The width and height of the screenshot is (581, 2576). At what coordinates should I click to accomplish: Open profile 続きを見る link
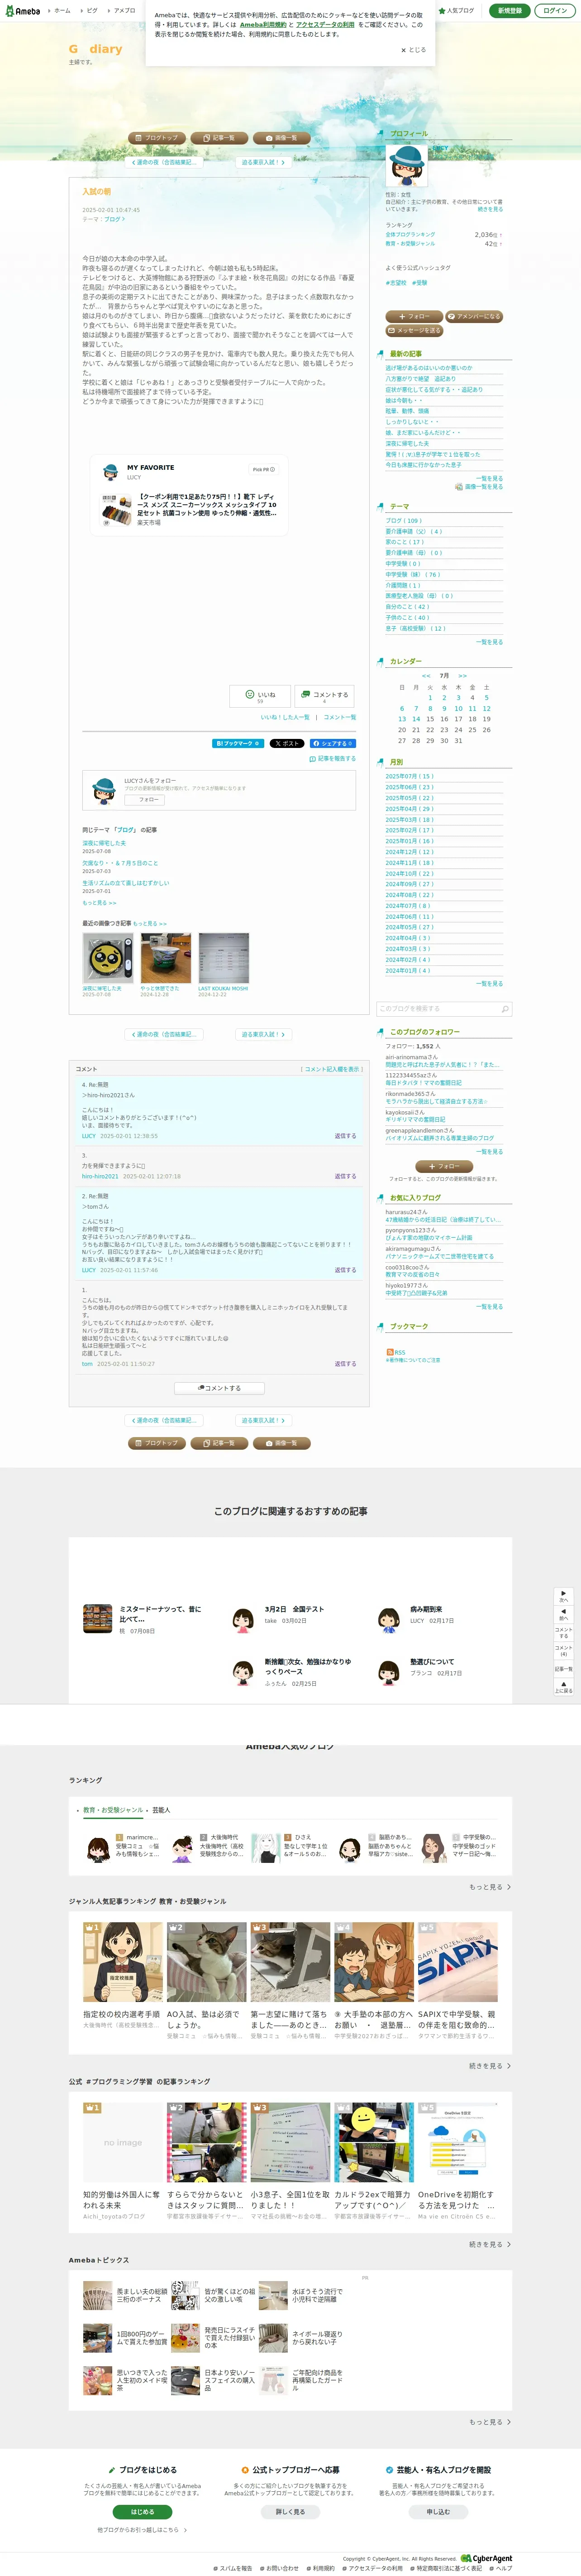(490, 209)
